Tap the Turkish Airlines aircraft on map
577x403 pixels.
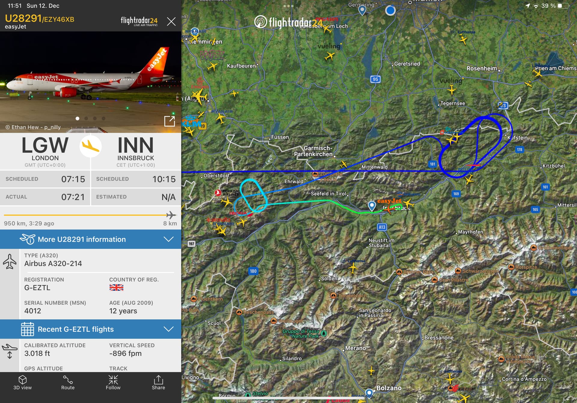[x=226, y=202]
